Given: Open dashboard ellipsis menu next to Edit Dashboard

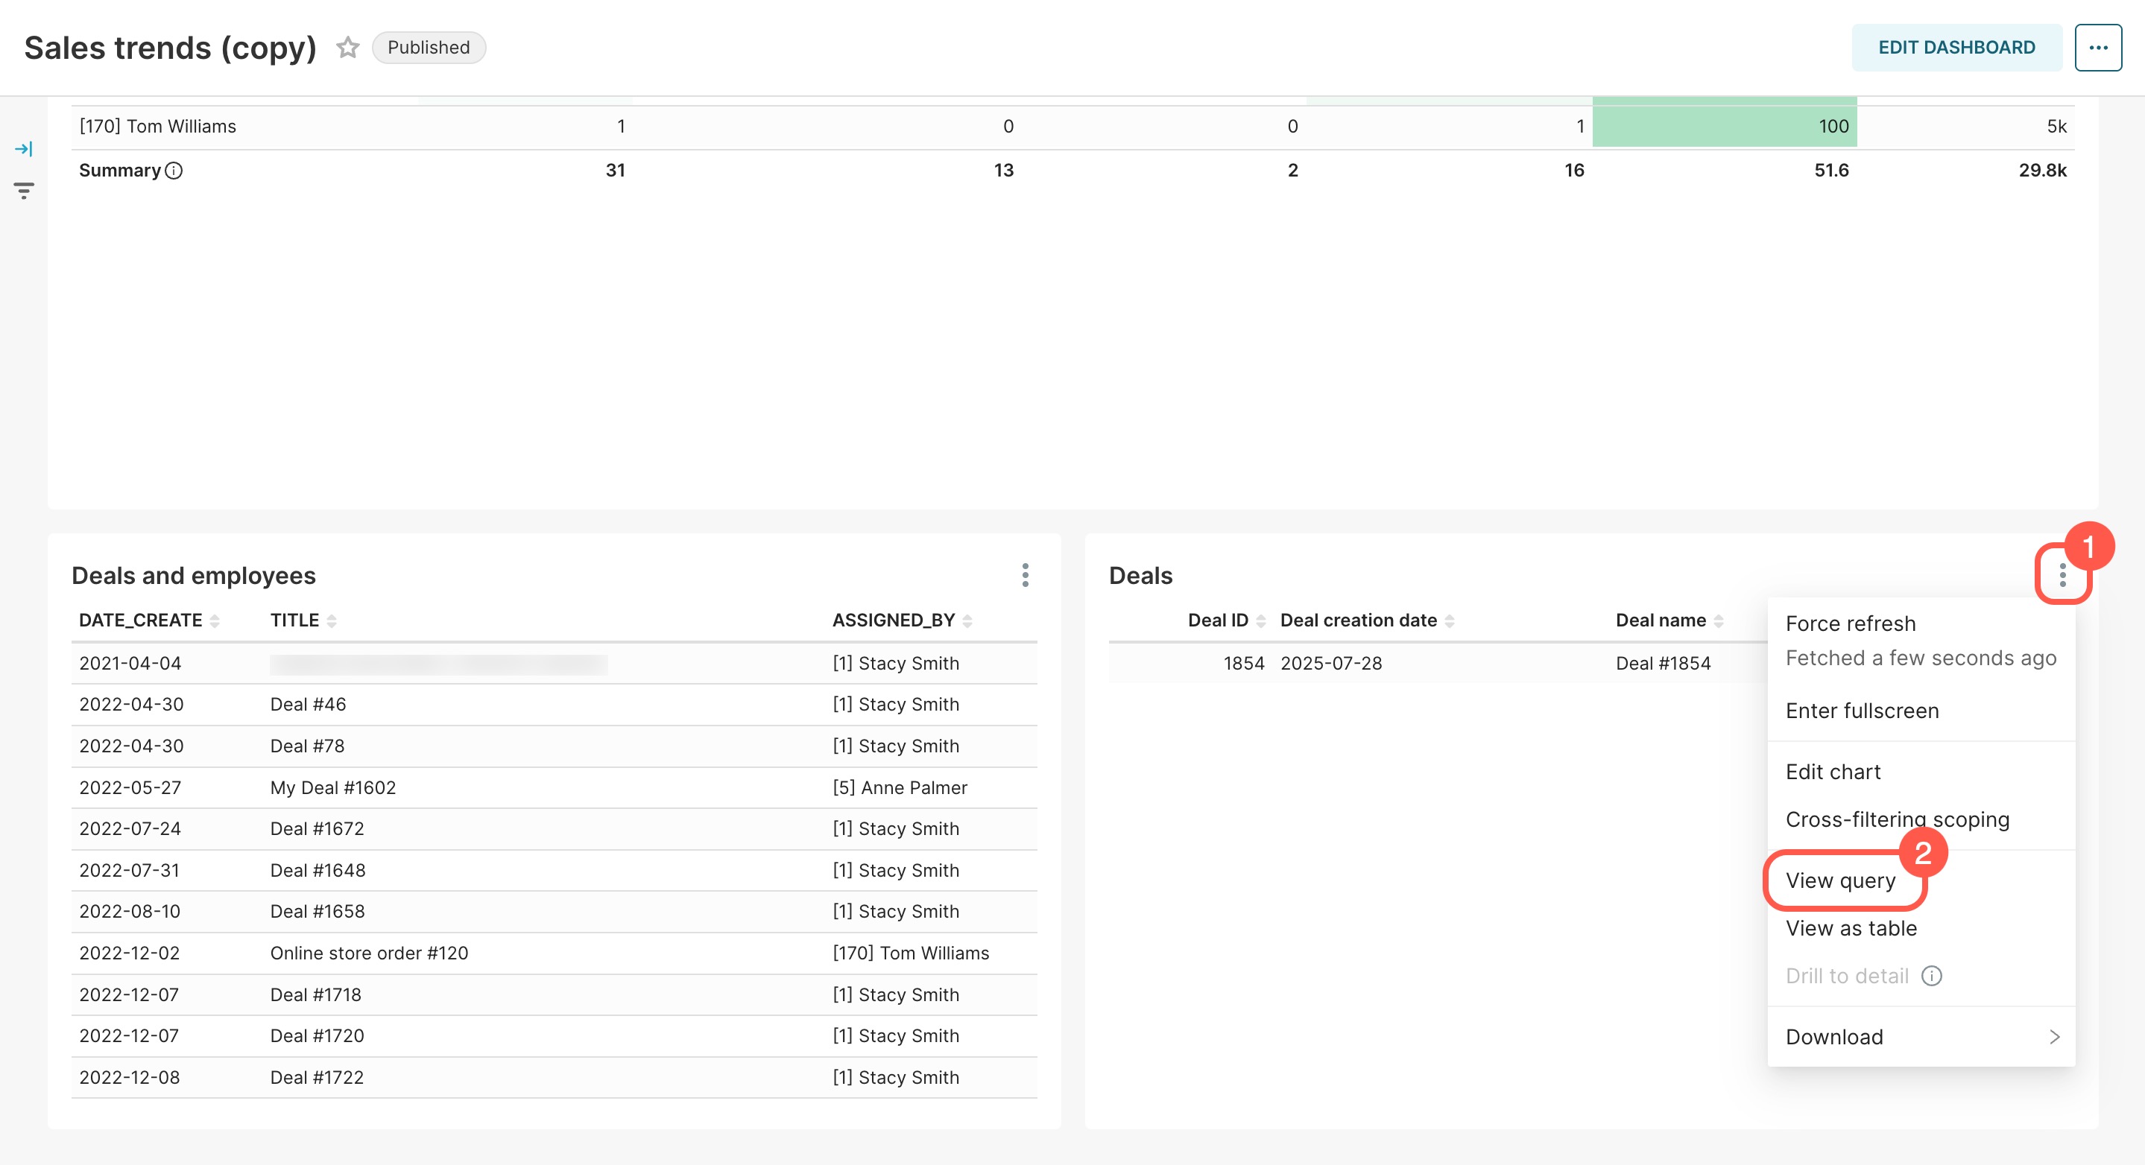Looking at the screenshot, I should 2097,48.
